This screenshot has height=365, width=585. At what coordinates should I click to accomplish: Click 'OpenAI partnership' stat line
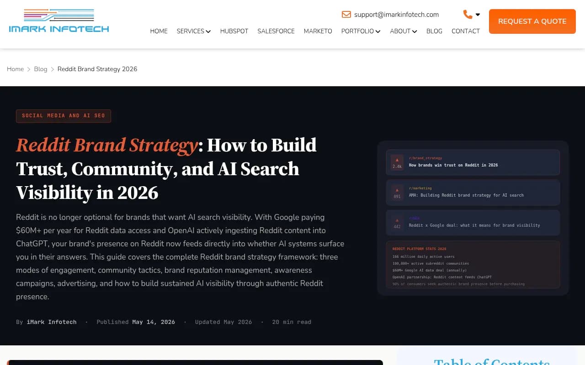coord(442,277)
